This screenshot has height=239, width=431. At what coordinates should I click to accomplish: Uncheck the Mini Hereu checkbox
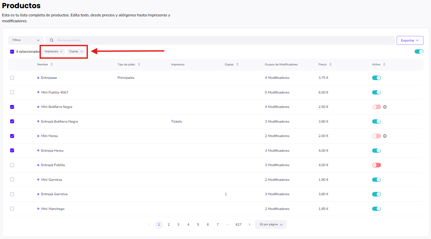12,136
